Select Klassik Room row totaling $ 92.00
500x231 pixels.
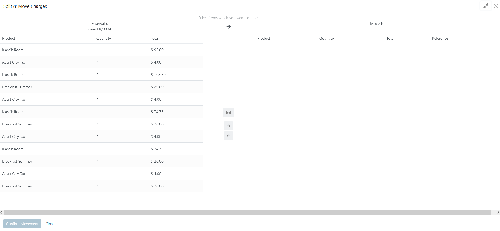point(101,50)
